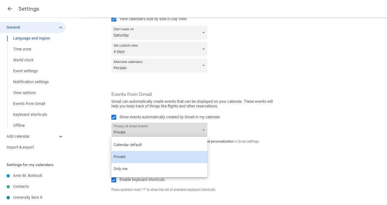Collapse the General settings section
Viewport: 387px width, 205px height.
[60, 27]
